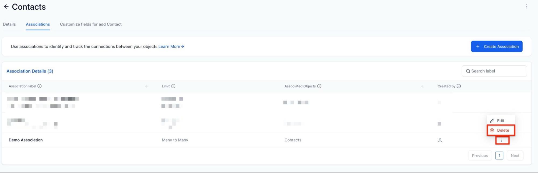Screen dimensions: 538x173
Task: Click the user icon in Demo Association row
Action: (x=440, y=140)
